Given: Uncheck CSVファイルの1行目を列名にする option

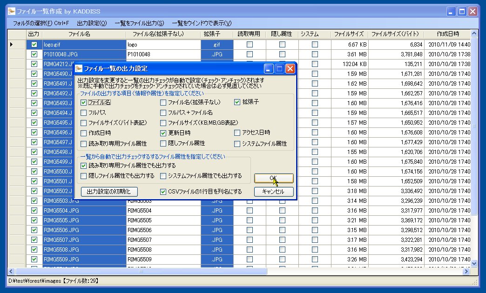Looking at the screenshot, I should [x=164, y=192].
